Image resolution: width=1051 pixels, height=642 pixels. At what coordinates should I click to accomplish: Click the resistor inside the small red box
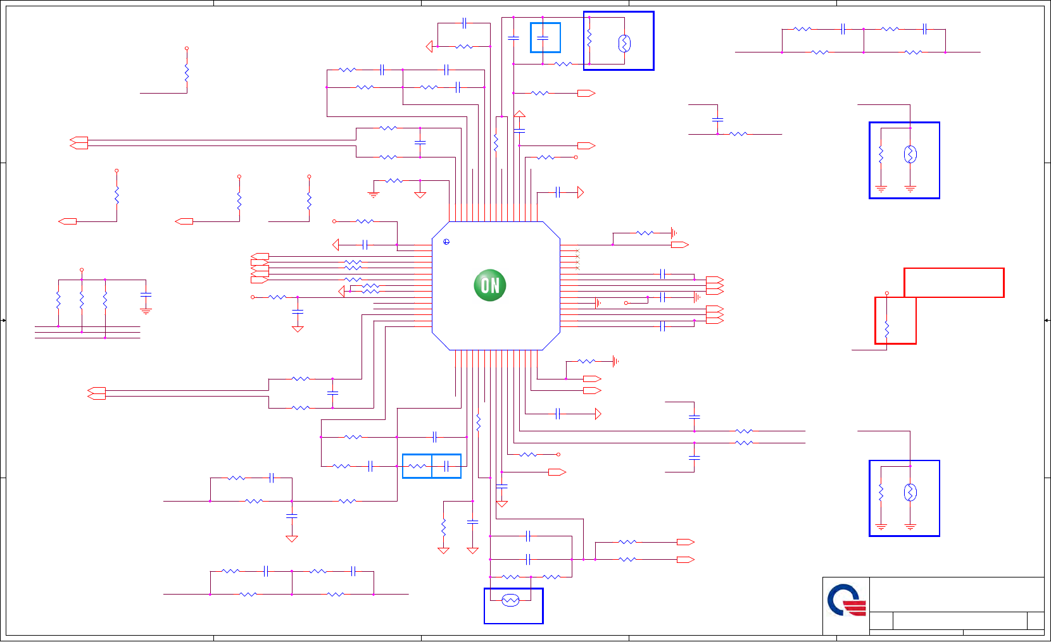tap(887, 329)
